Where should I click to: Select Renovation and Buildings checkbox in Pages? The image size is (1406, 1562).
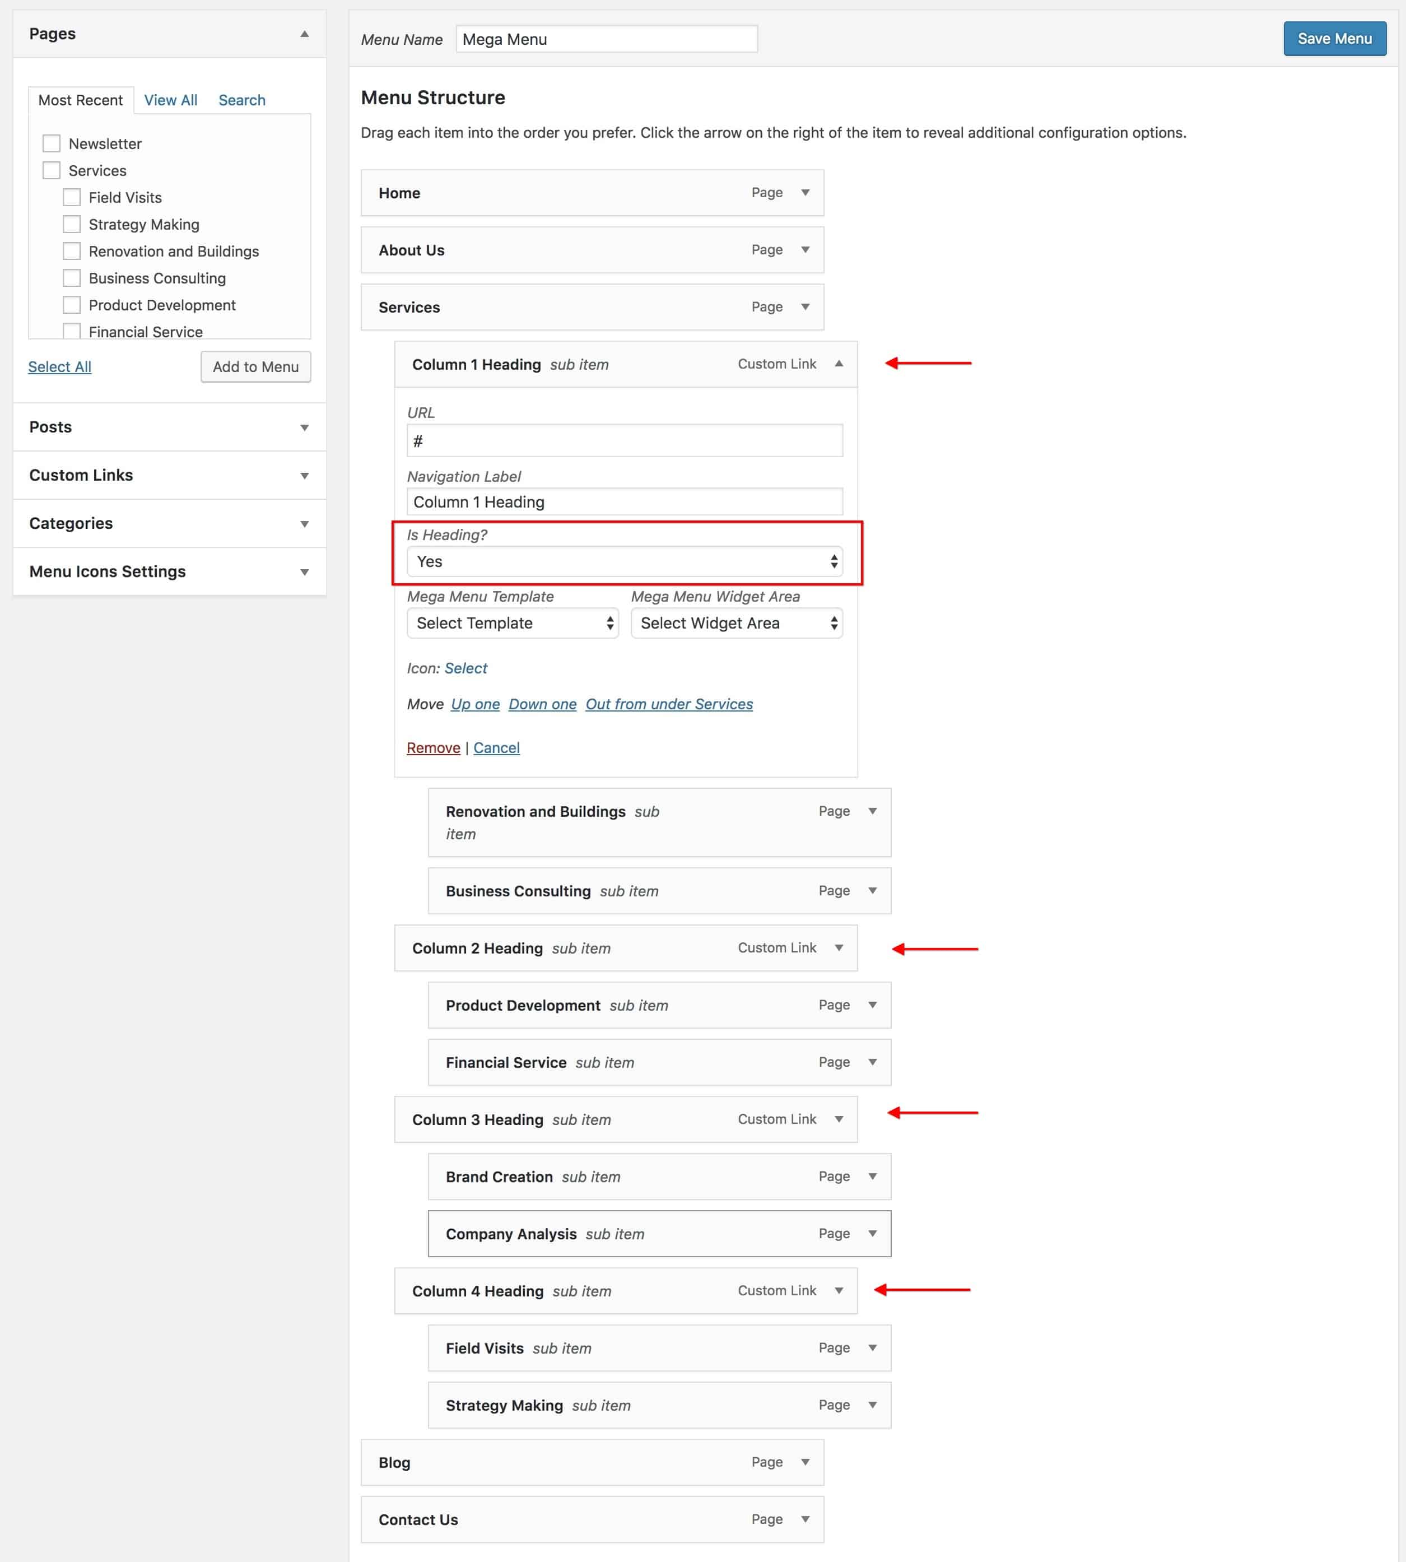pyautogui.click(x=72, y=251)
